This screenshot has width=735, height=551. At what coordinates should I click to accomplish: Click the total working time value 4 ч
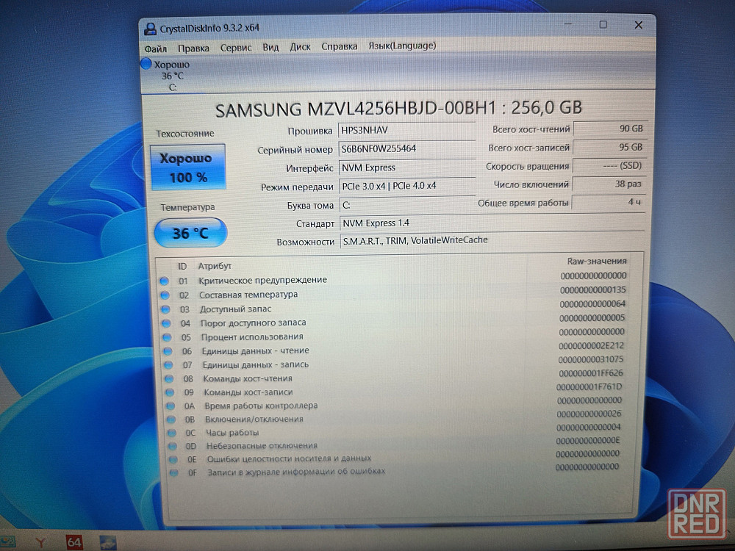(x=608, y=203)
